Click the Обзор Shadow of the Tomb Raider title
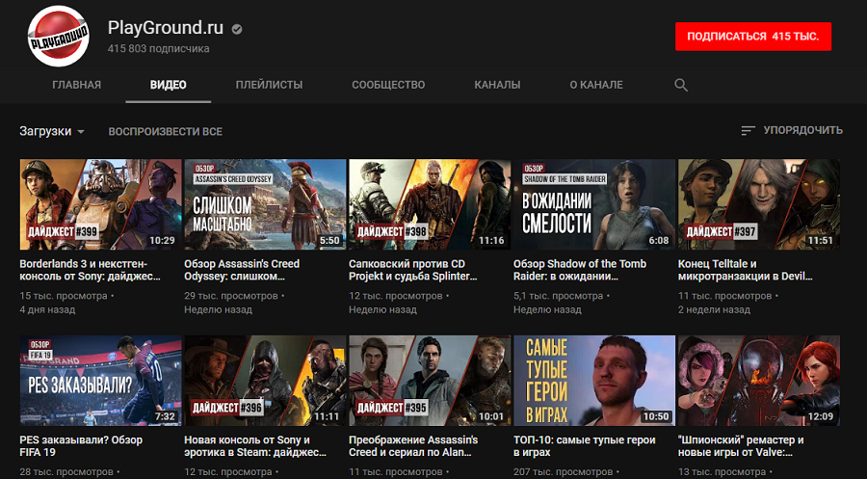 pyautogui.click(x=580, y=270)
